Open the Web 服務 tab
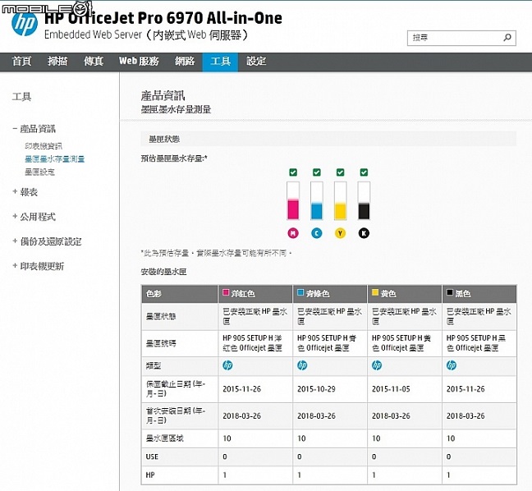 click(x=139, y=62)
